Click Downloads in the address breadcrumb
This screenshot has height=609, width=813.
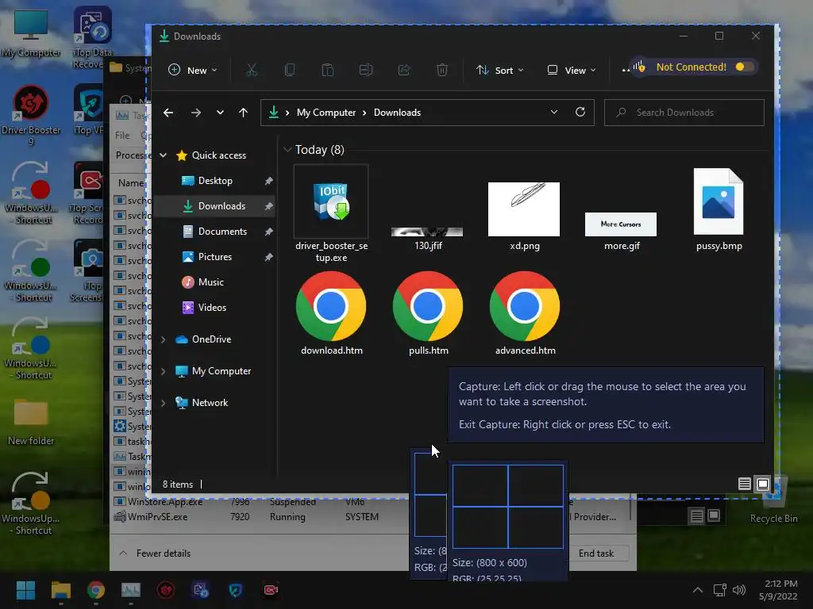point(397,113)
